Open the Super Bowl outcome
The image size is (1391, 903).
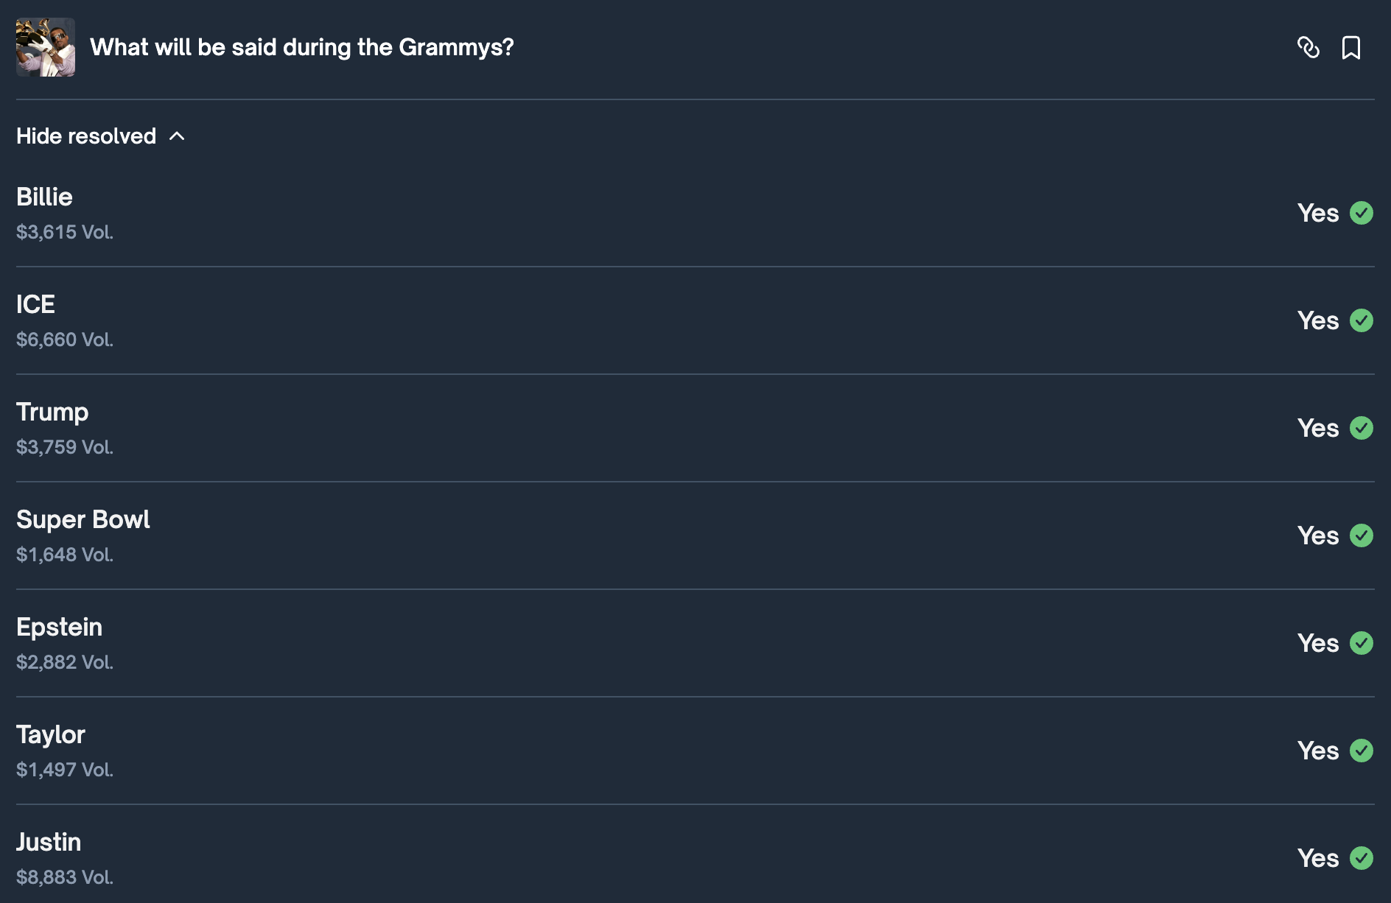coord(83,520)
